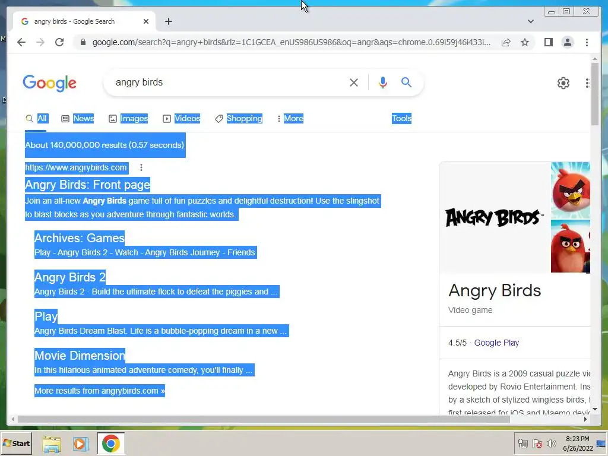Open the volume speaker tray icon
This screenshot has width=608, height=456.
[551, 444]
